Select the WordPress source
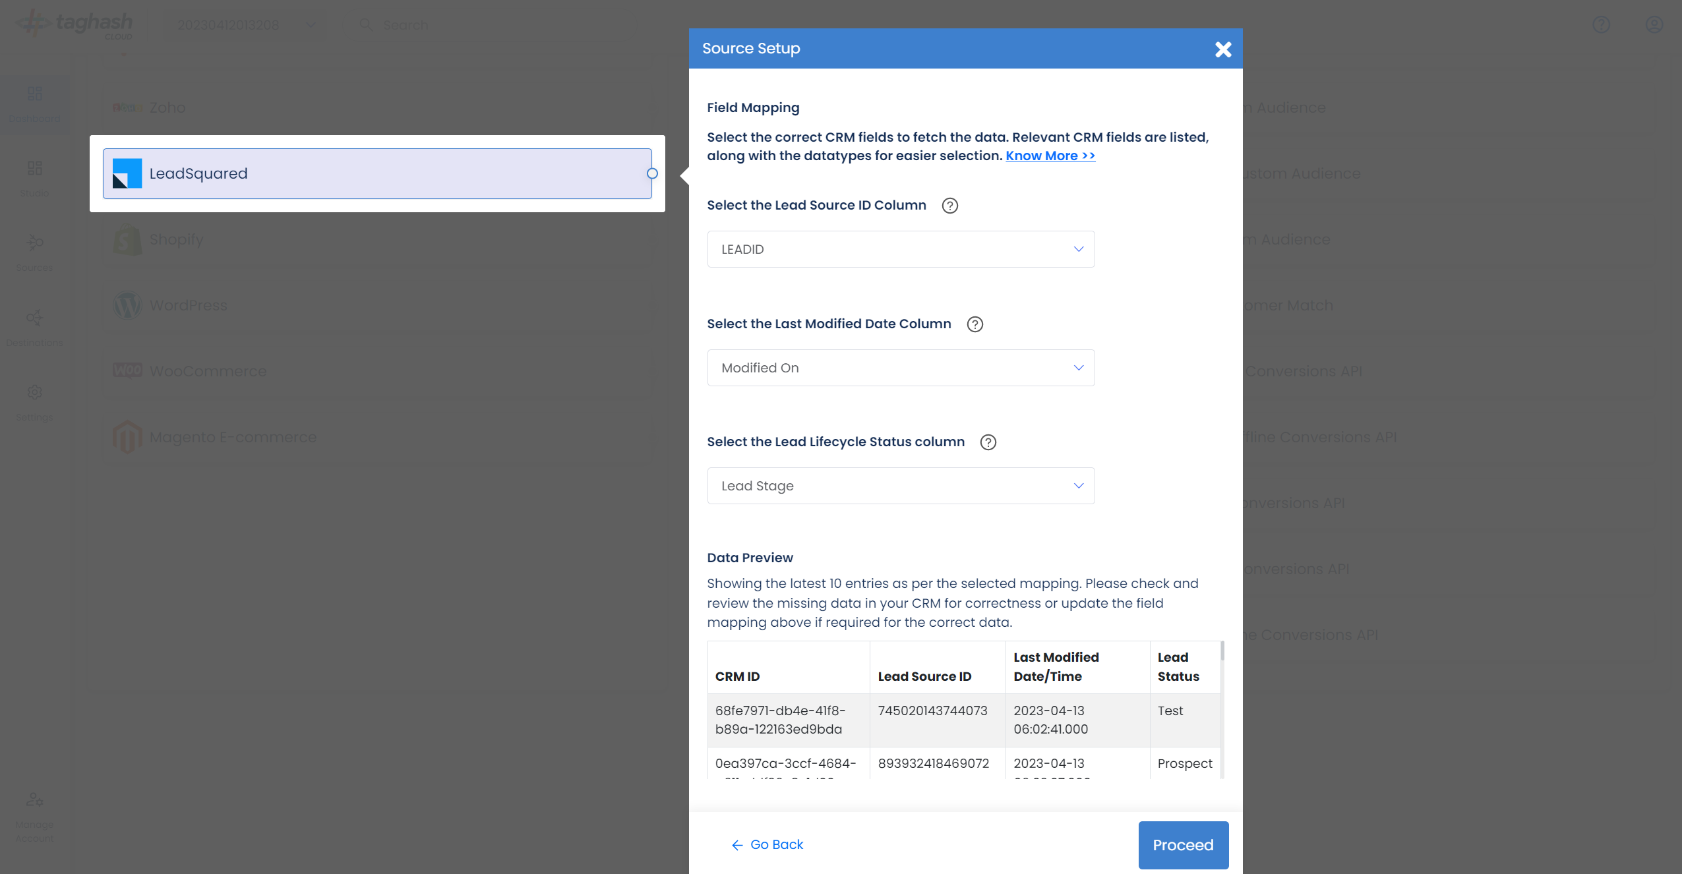This screenshot has width=1682, height=874. 377,305
